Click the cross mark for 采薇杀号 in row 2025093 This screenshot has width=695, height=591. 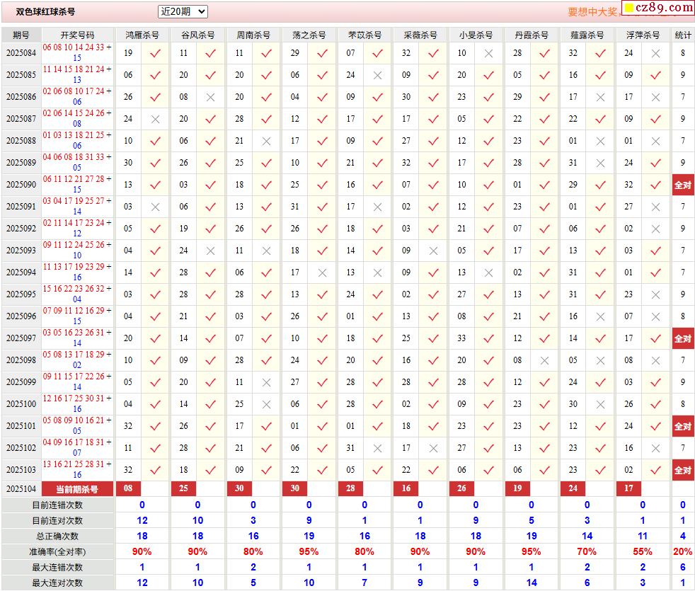click(433, 251)
